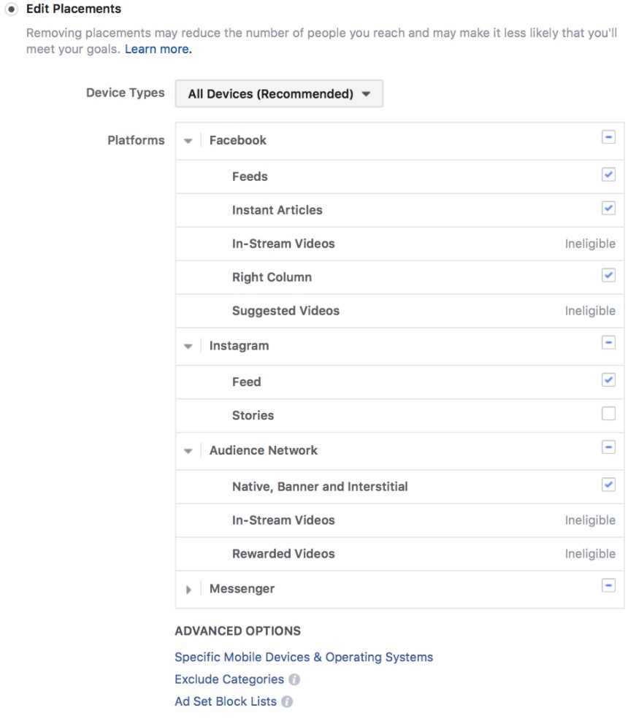628x721 pixels.
Task: Select the Edit Placements radio button
Action: click(11, 9)
